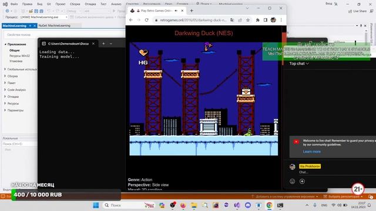376x211 pixels.
Task: Close the MachineLearning document tab
Action: point(35,26)
